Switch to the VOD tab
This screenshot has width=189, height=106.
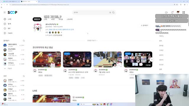click(x=53, y=19)
